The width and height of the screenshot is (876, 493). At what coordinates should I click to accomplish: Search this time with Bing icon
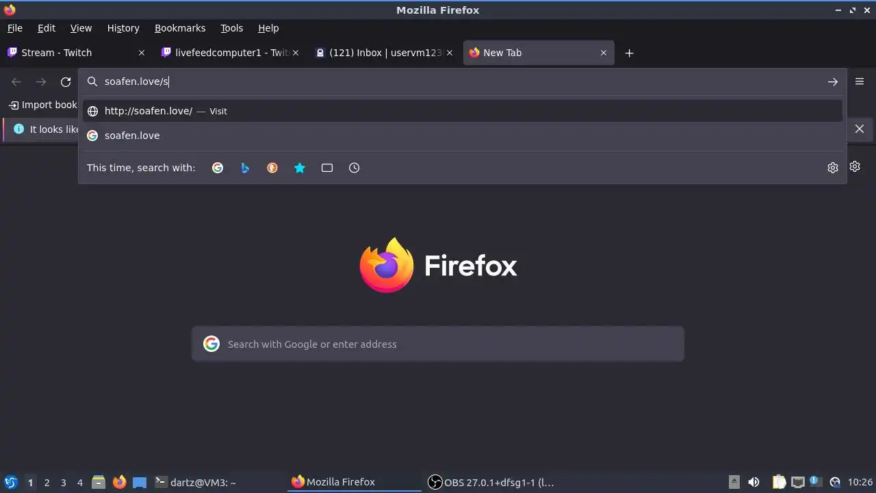point(245,168)
